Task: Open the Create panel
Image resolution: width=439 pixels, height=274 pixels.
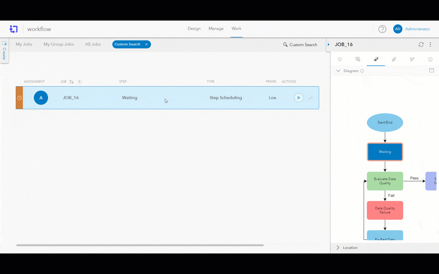Action: [x=4, y=51]
